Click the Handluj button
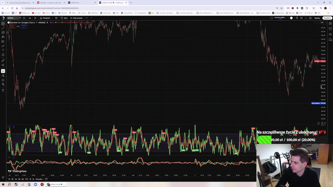This screenshot has height=187, width=333. tap(317, 18)
